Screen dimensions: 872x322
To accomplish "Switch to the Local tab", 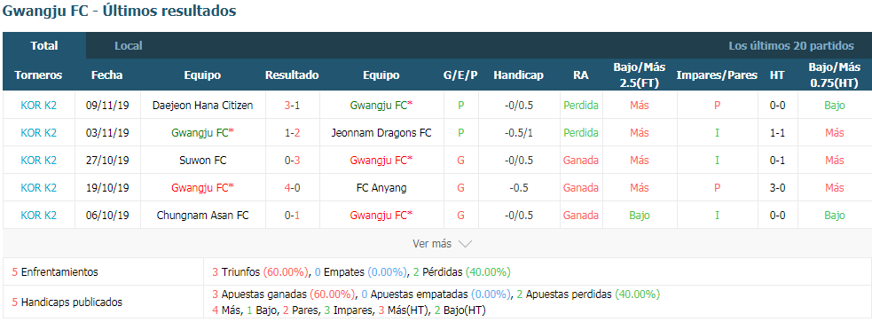I will point(129,45).
